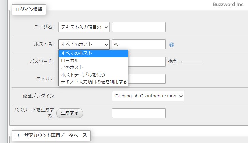The width and height of the screenshot is (248, 143).
Task: Click the password 強度 meter bar
Action: [192, 62]
